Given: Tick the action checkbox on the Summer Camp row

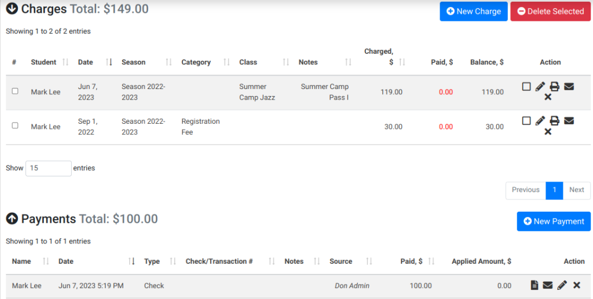Looking at the screenshot, I should 526,86.
